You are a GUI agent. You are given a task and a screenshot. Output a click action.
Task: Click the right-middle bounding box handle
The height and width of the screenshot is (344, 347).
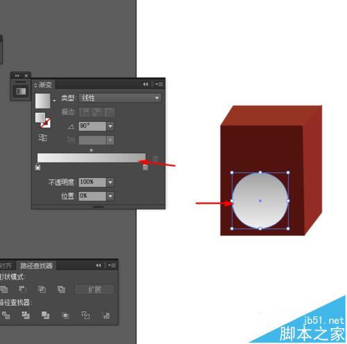288,201
